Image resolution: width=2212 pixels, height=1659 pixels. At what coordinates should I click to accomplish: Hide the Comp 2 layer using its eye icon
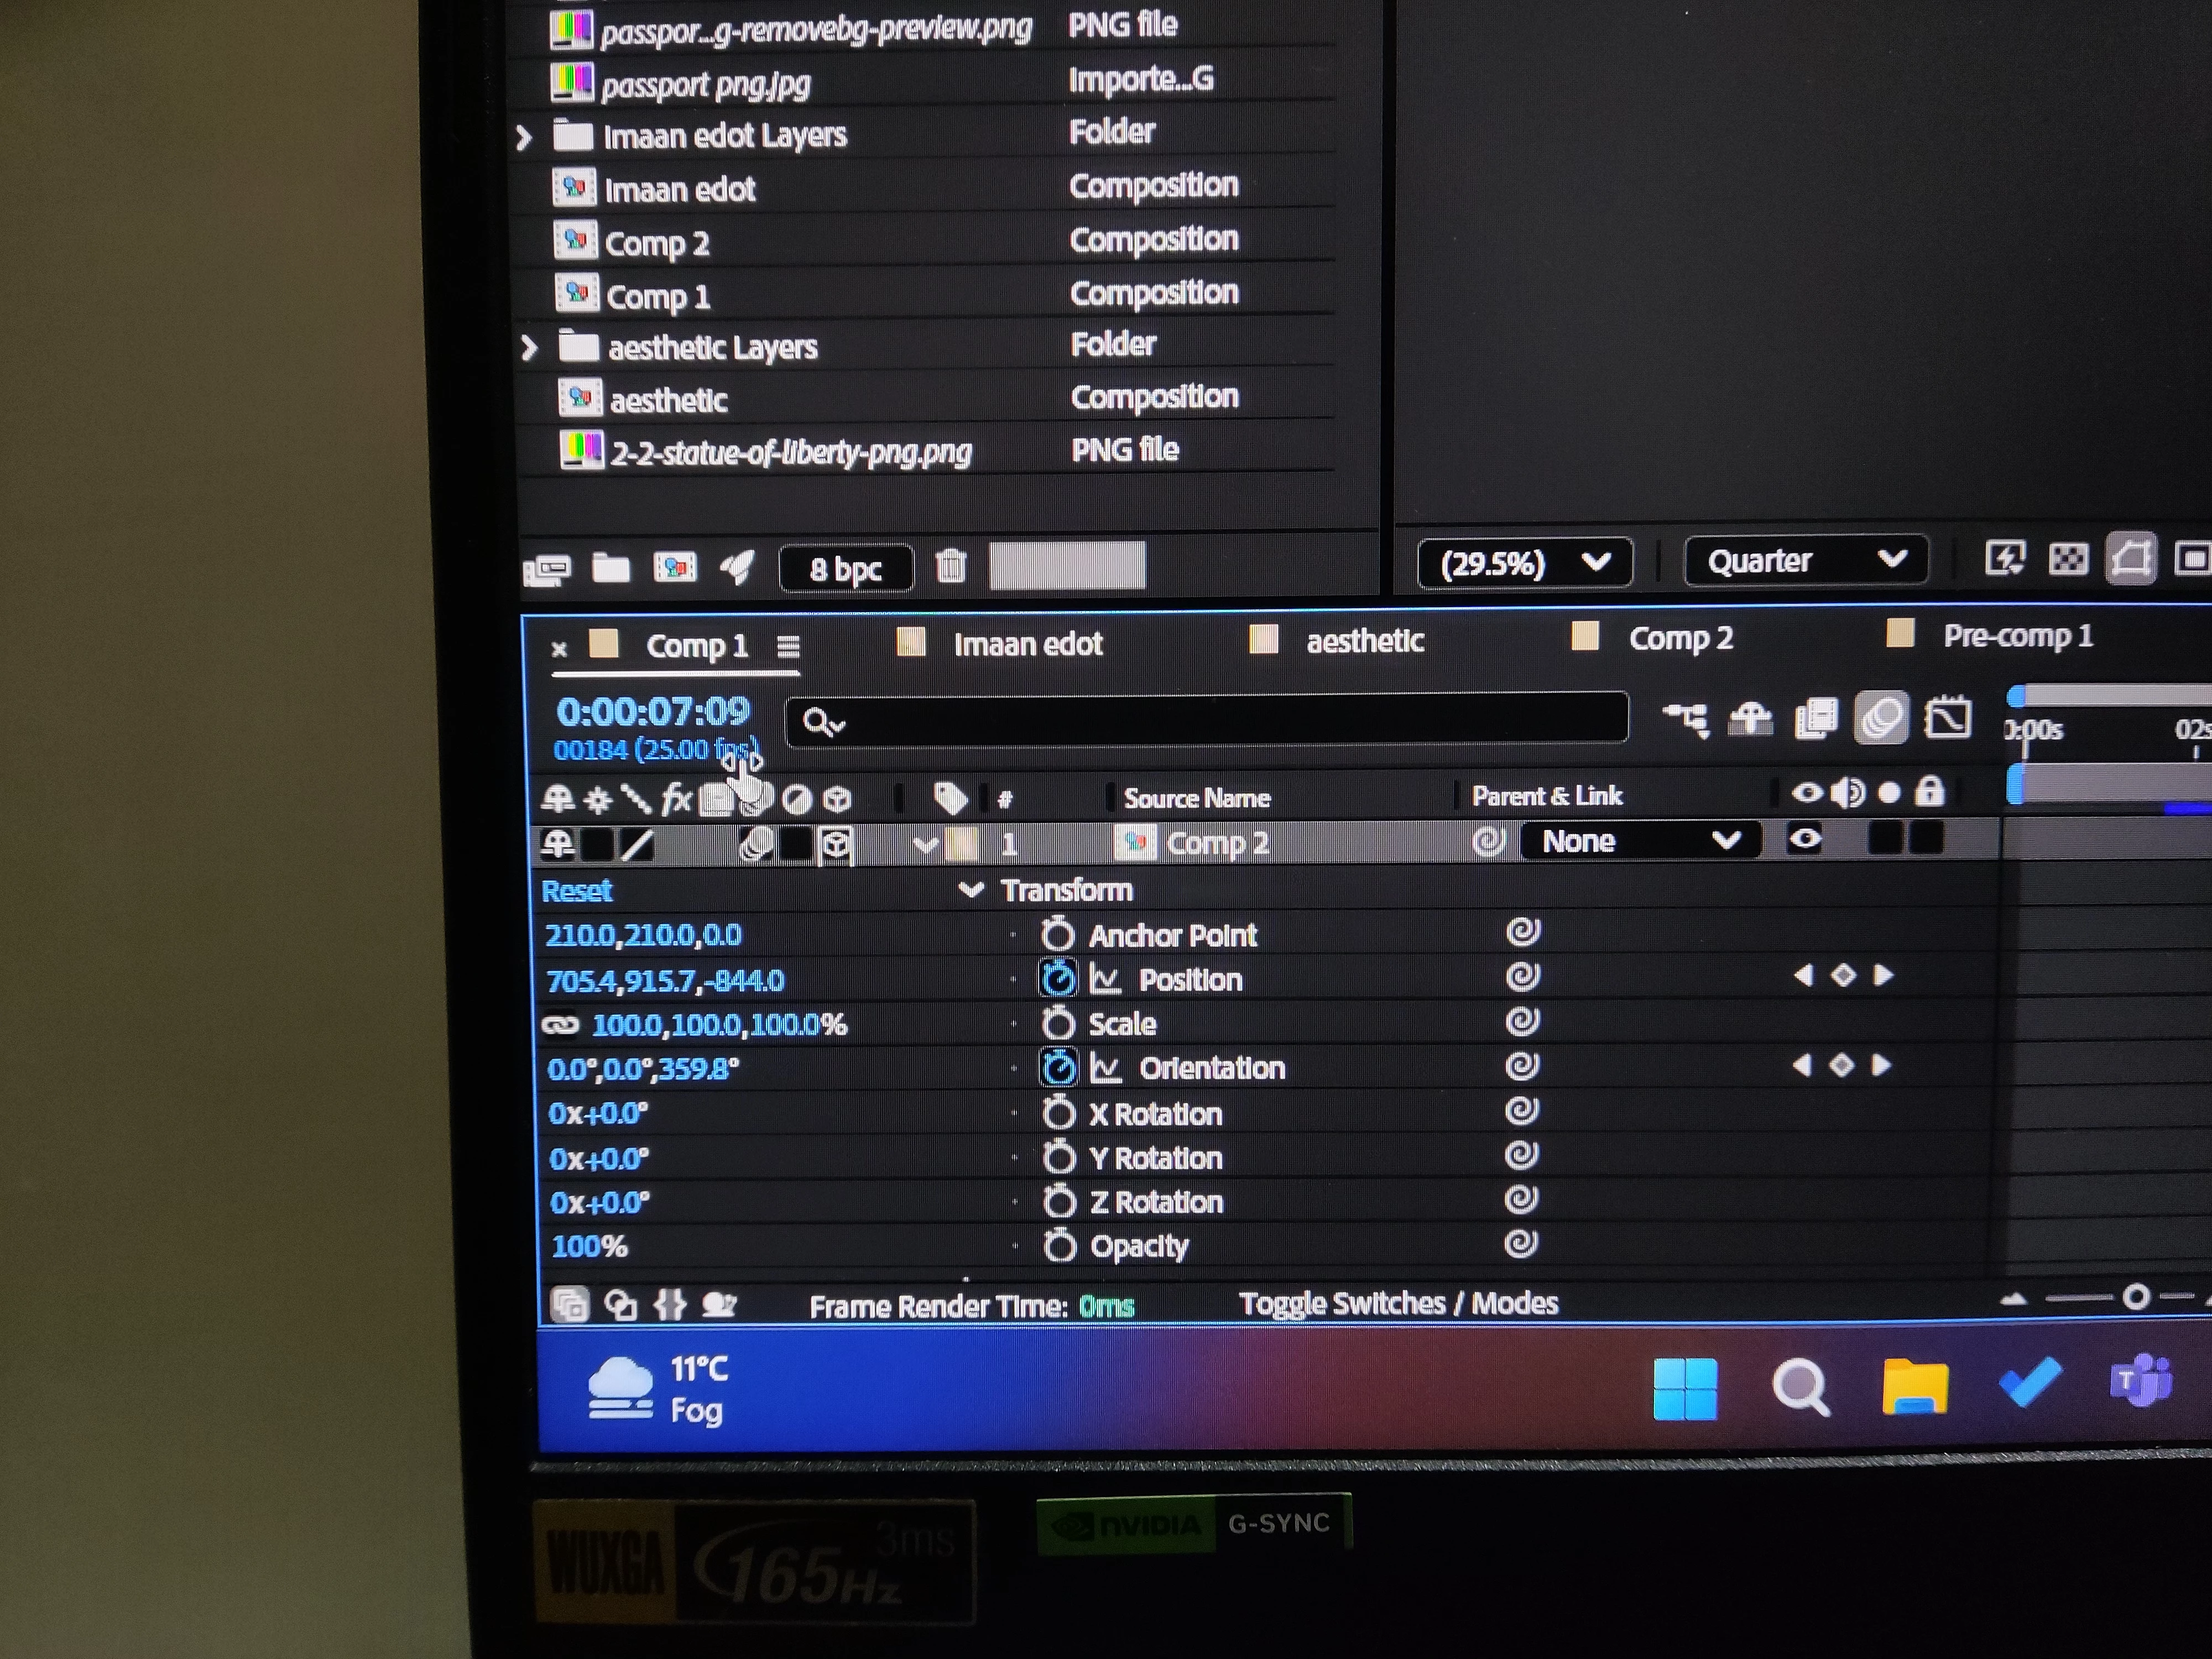pos(1805,840)
